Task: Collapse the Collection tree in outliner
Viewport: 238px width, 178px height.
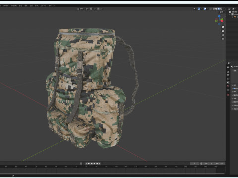Action: point(230,14)
